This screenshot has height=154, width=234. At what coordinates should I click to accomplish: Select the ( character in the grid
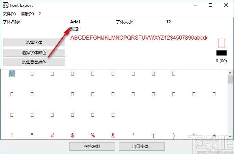click(153, 136)
